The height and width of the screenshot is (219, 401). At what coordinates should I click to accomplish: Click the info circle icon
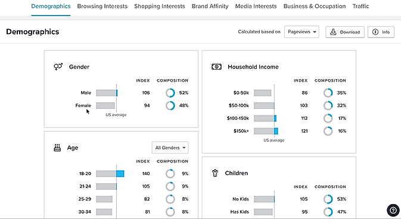[375, 32]
